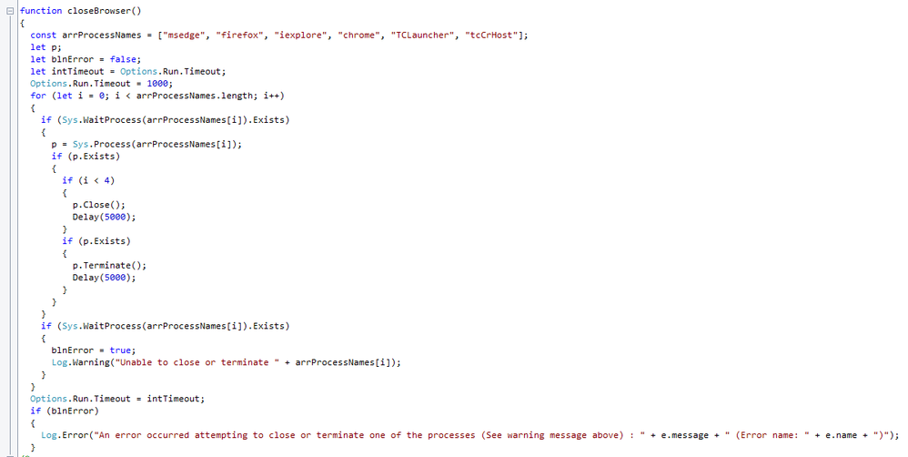Click the "Options.Run.Timeout = intTimeout" statement
This screenshot has height=457, width=908.
(x=117, y=399)
